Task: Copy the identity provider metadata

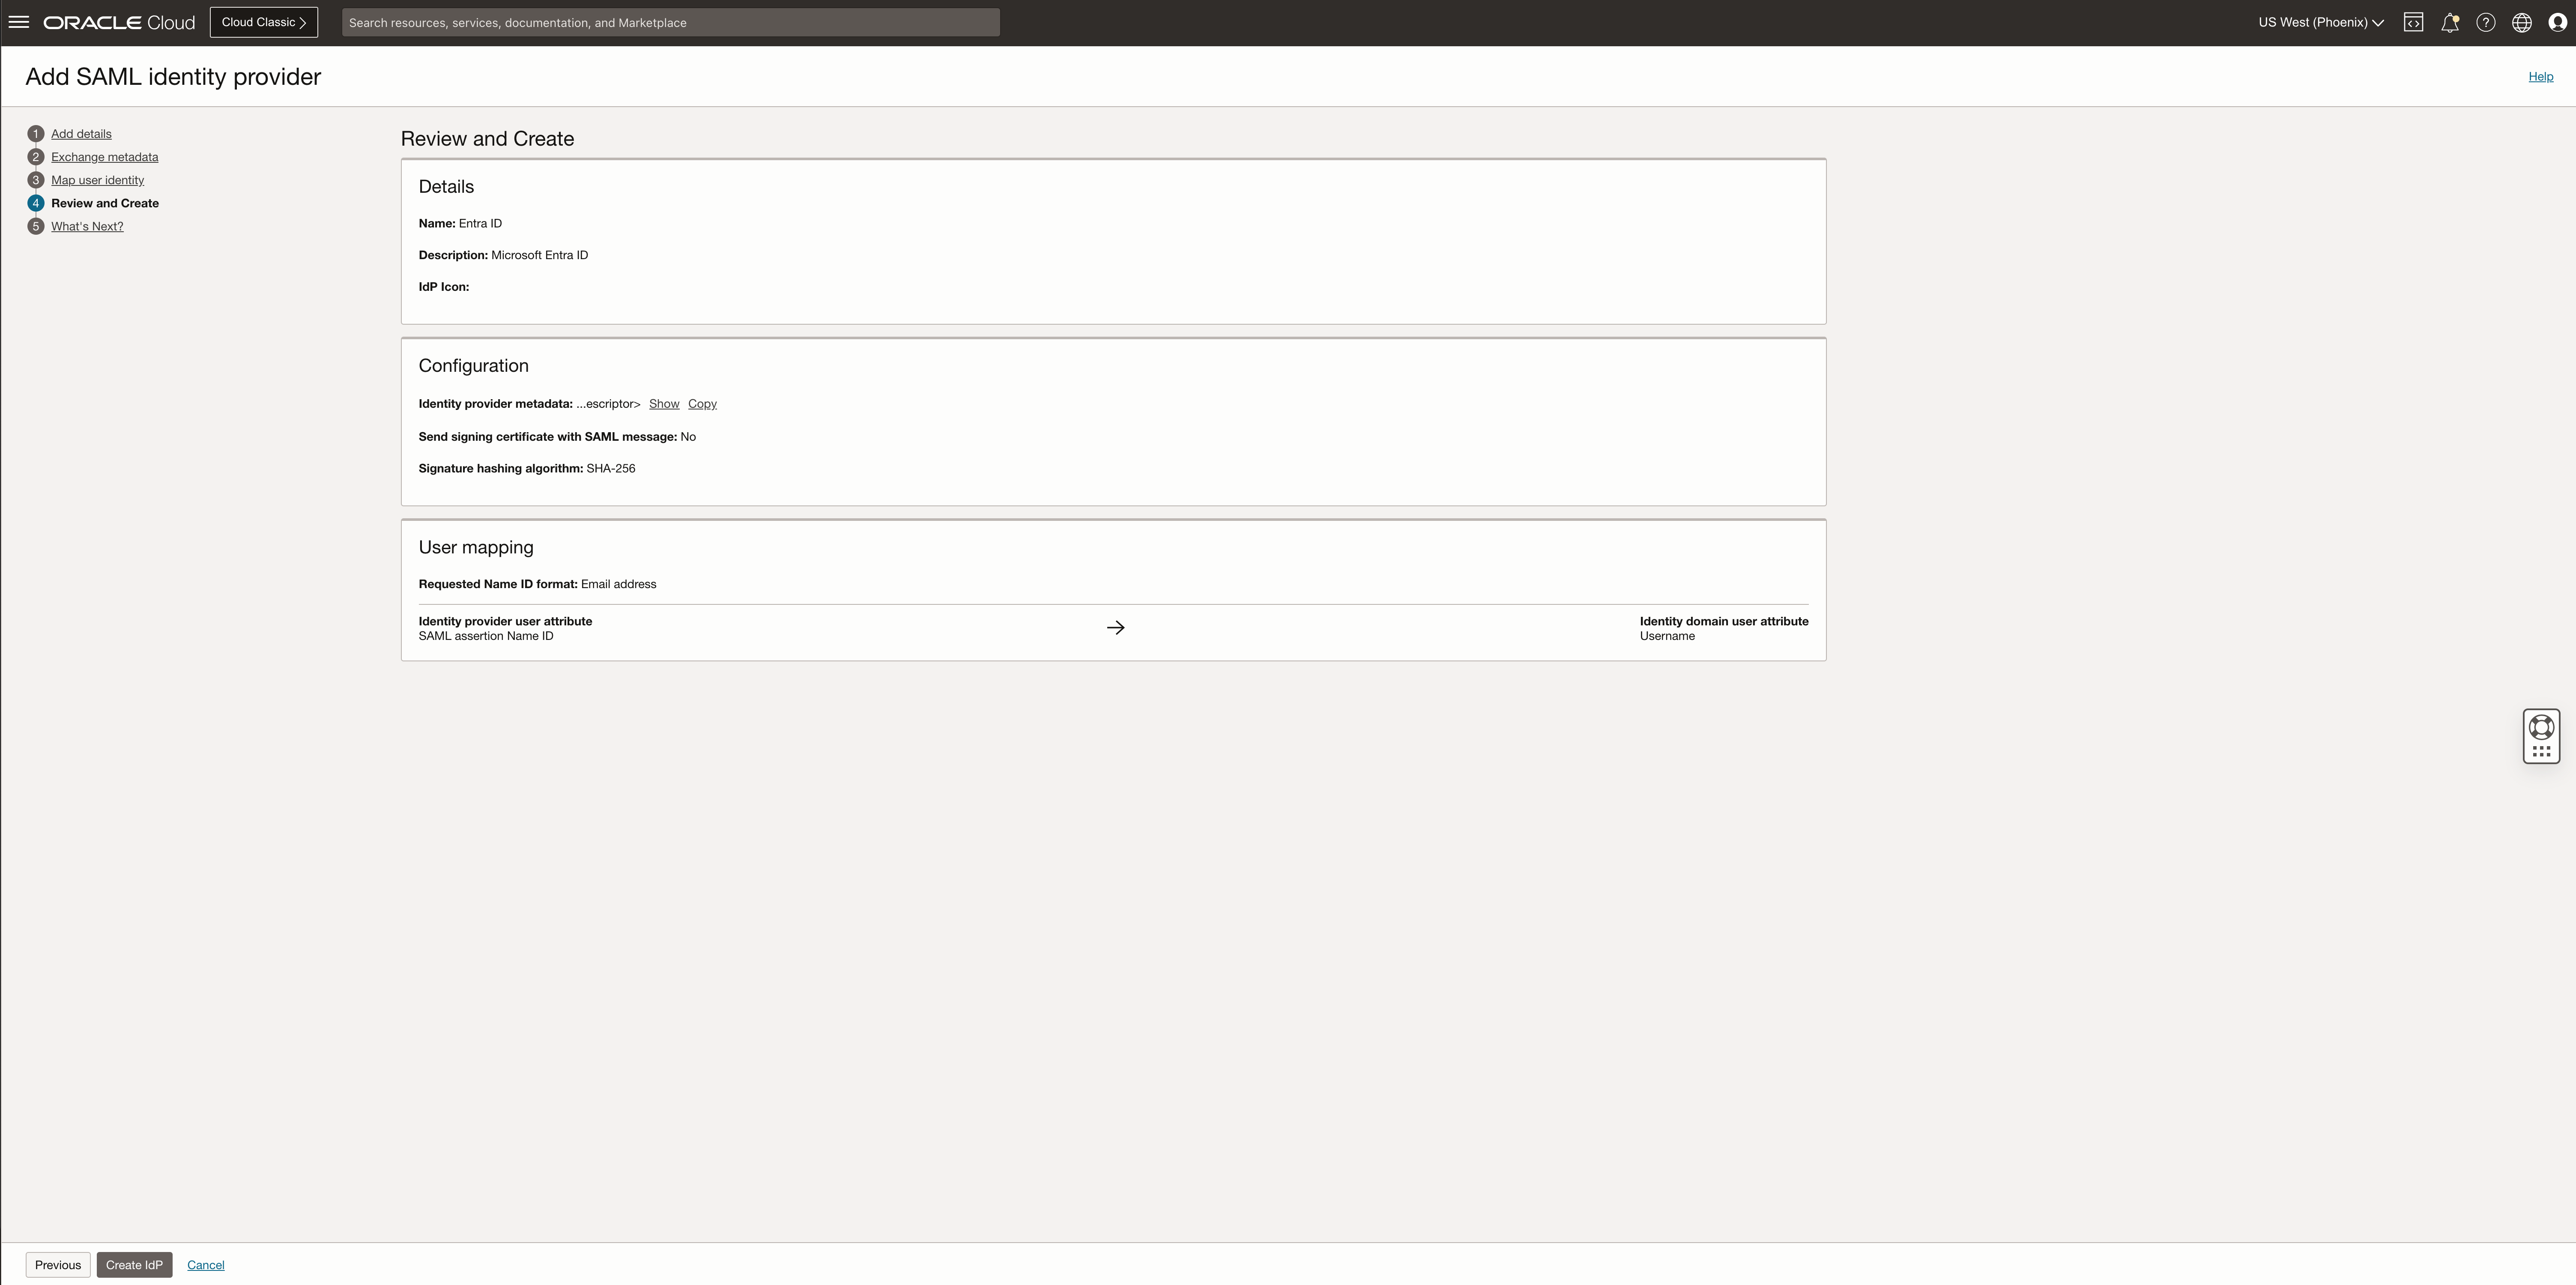Action: (x=702, y=404)
